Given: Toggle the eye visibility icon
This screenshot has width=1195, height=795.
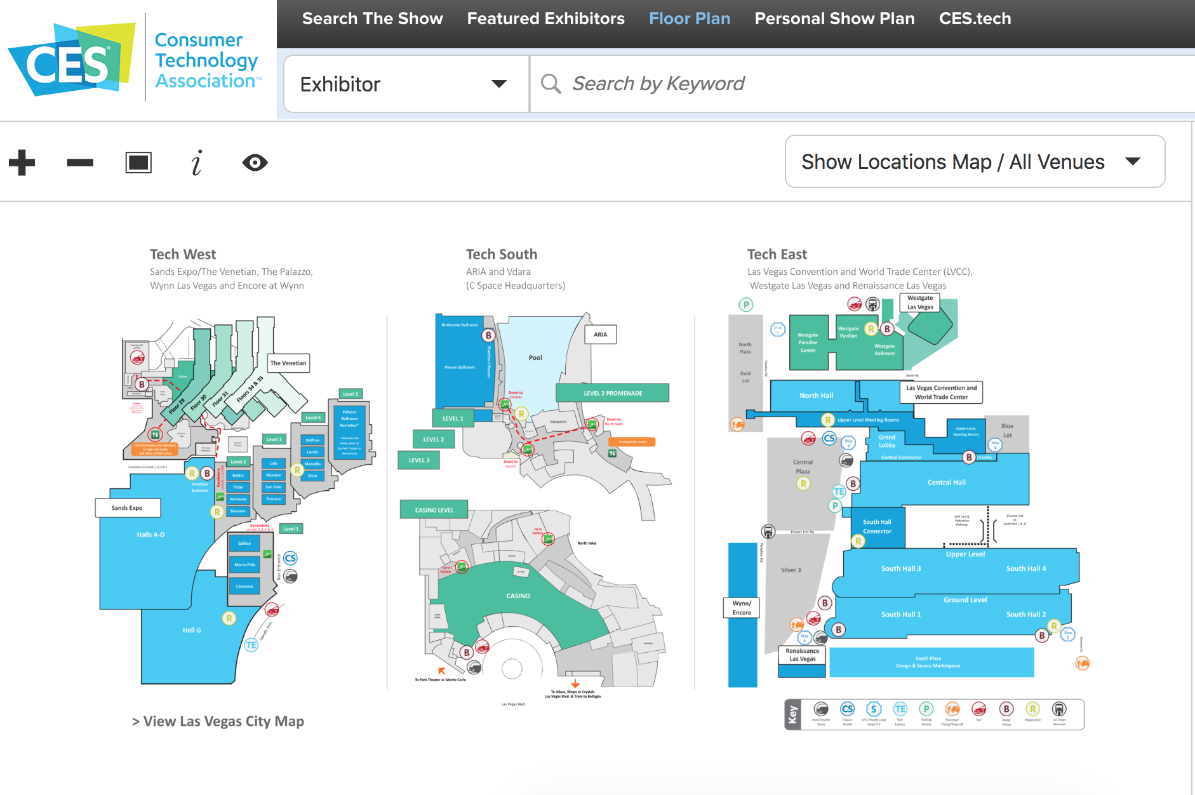Looking at the screenshot, I should (x=255, y=163).
